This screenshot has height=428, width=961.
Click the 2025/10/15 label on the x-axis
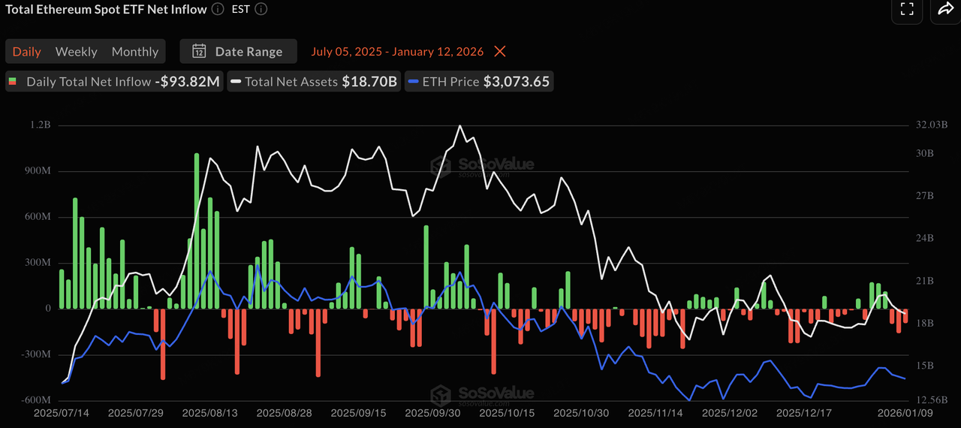(x=506, y=413)
